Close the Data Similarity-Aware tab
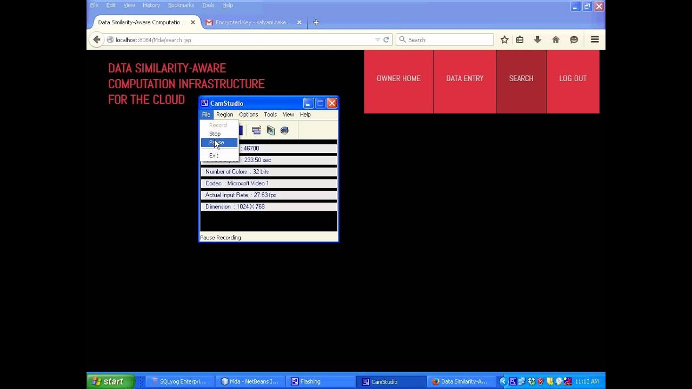 (x=192, y=22)
